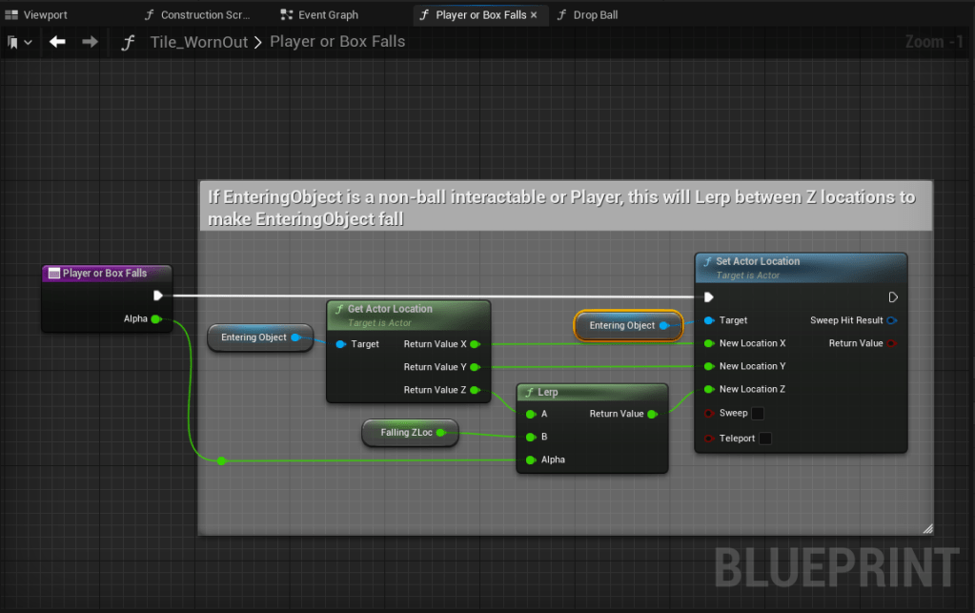Click Return Value Z pin on Get Actor Location

475,390
